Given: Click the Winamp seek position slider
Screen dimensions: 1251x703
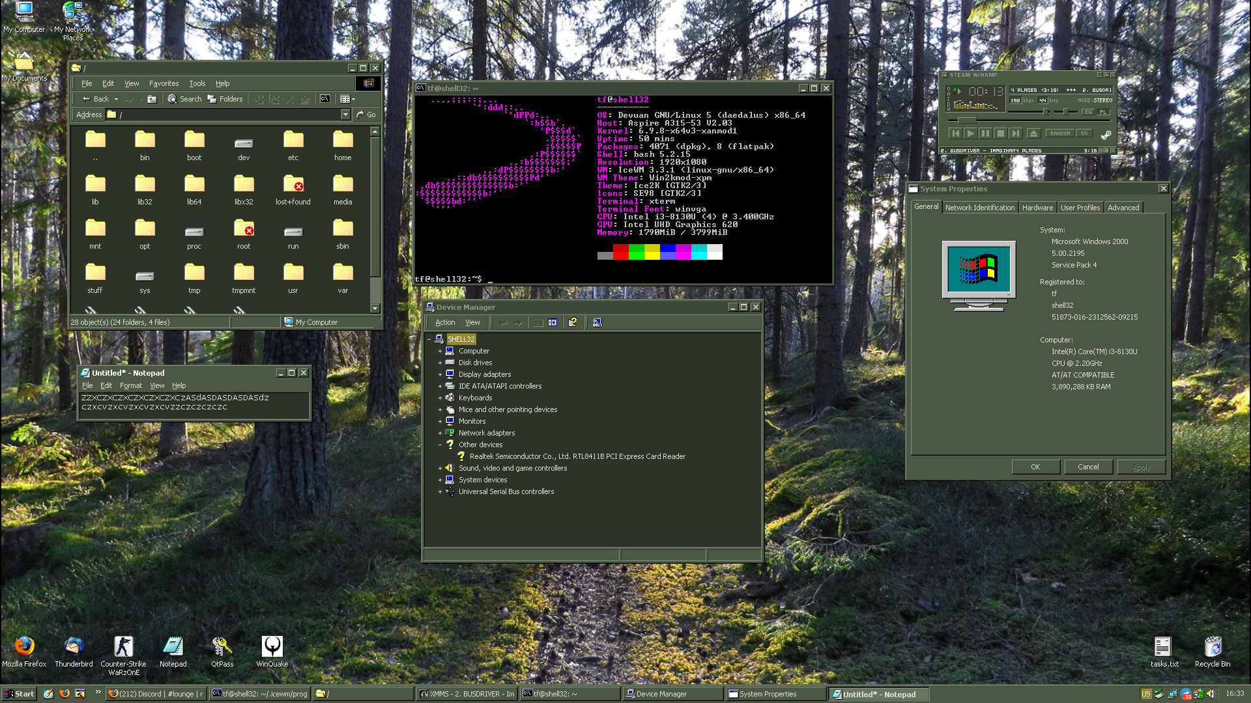Looking at the screenshot, I should (966, 120).
